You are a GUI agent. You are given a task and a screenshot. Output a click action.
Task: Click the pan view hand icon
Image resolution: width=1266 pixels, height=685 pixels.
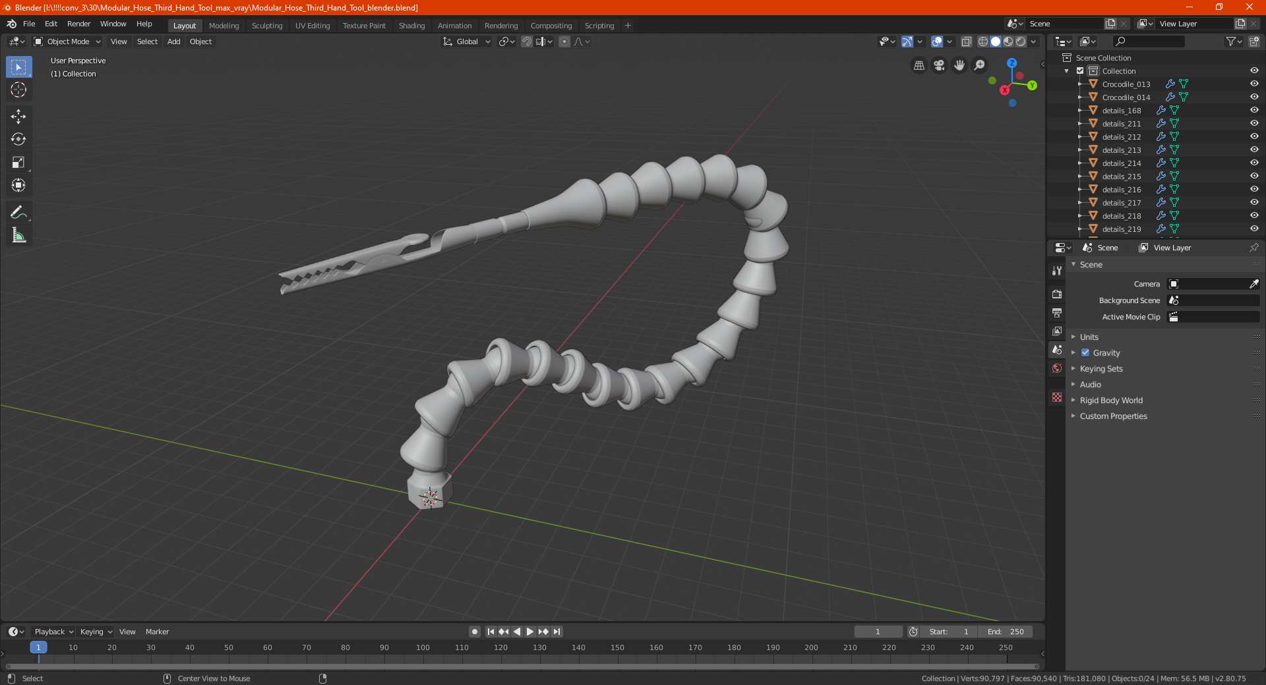[959, 65]
